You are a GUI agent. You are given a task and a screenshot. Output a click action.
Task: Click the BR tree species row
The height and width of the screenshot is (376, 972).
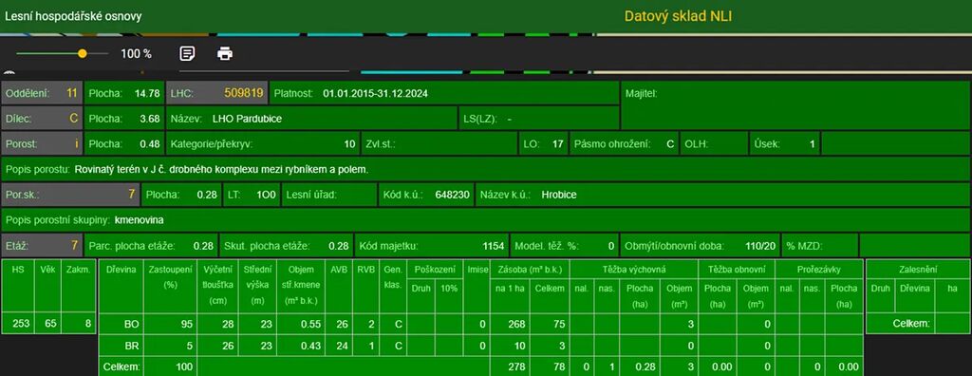[x=481, y=346]
